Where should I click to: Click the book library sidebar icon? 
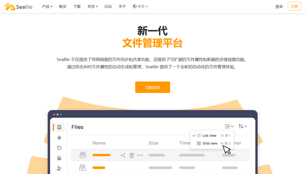tap(59, 158)
